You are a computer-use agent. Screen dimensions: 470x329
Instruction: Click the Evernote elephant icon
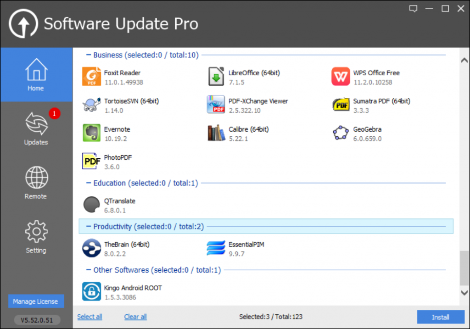pyautogui.click(x=91, y=133)
